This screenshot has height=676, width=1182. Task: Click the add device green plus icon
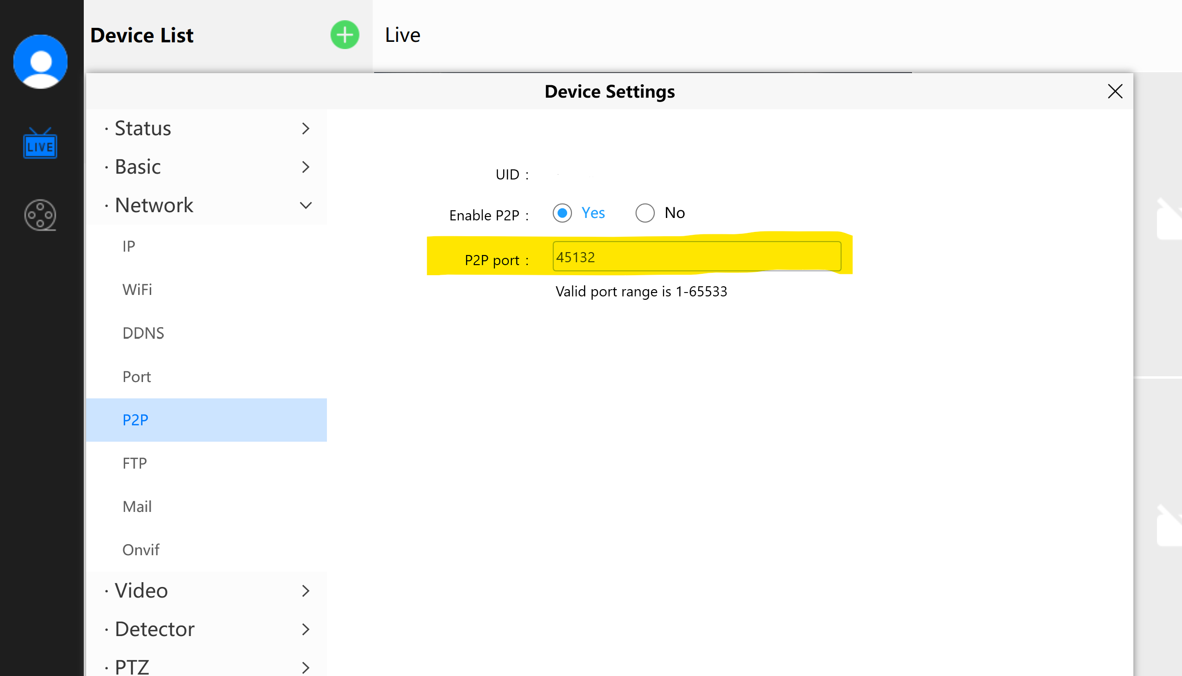click(345, 35)
